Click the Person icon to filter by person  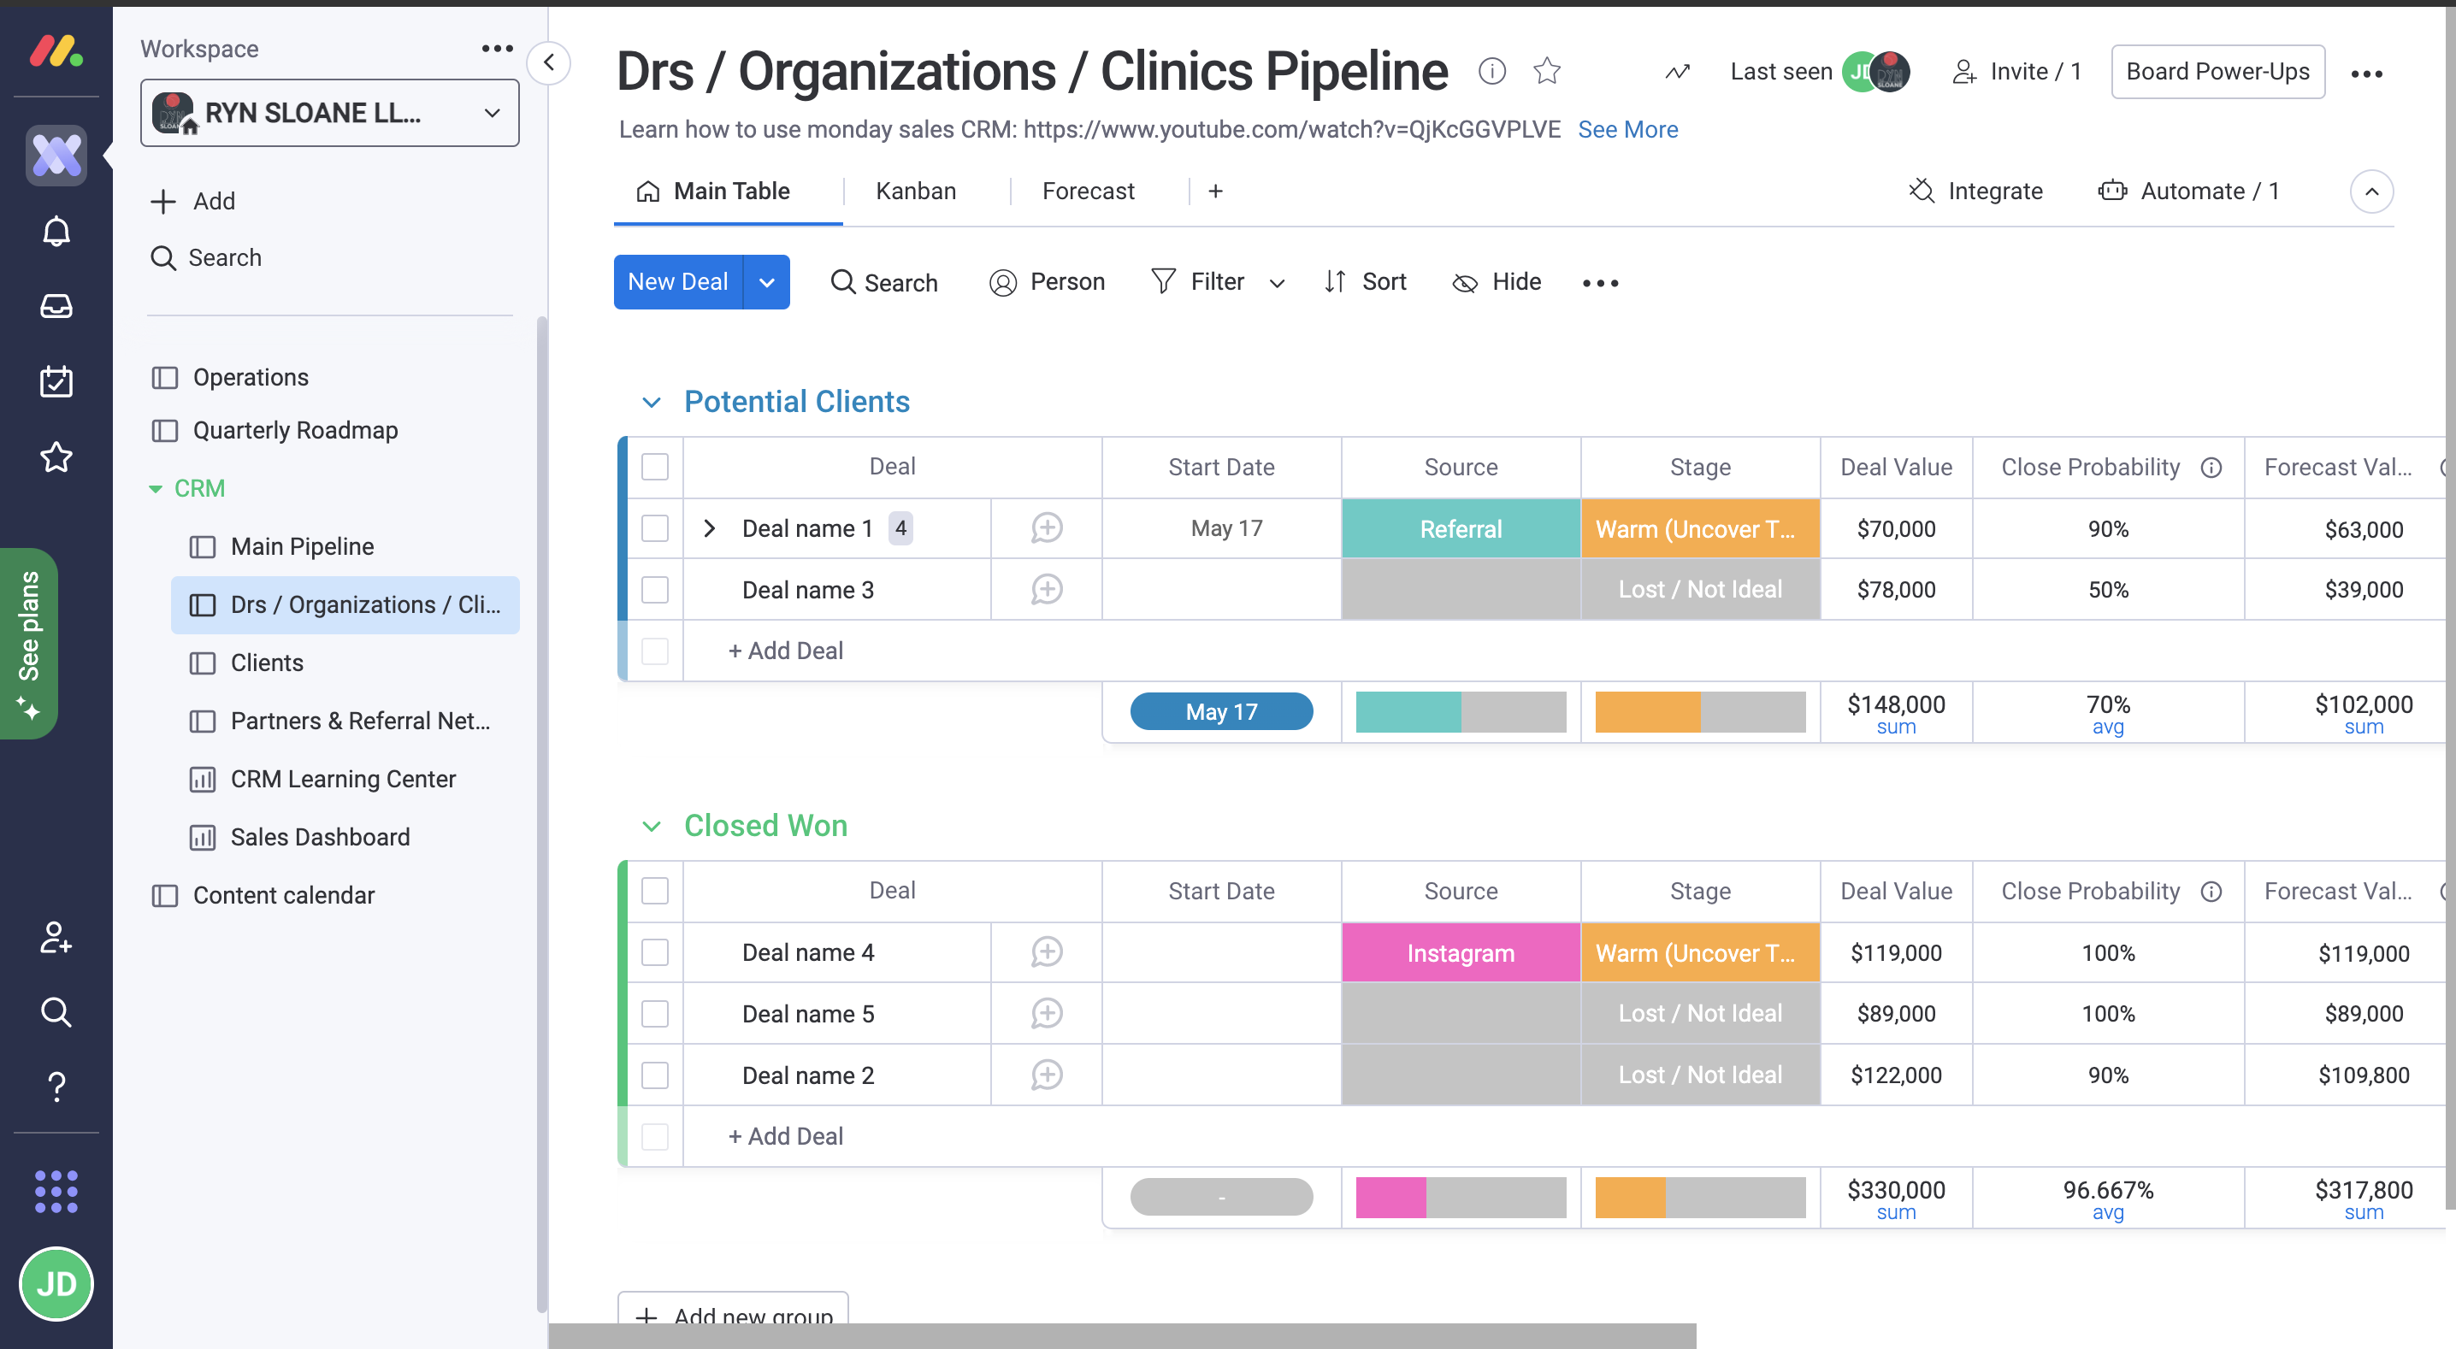[1004, 280]
